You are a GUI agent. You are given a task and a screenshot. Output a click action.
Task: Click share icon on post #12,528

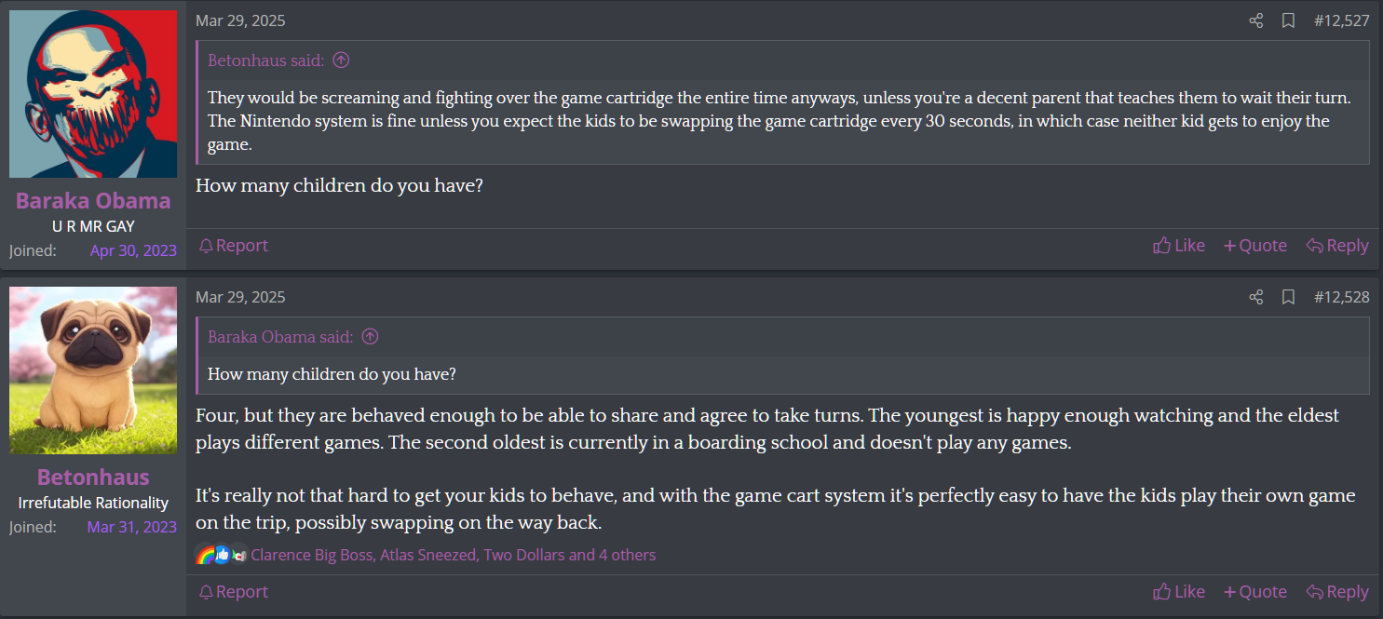(x=1256, y=297)
